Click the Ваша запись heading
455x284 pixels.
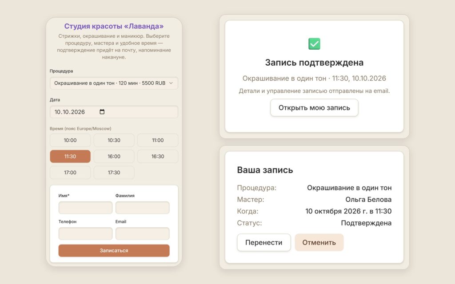(265, 170)
